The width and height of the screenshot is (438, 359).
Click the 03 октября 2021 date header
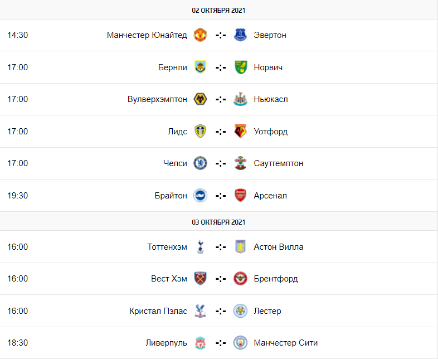(x=219, y=222)
